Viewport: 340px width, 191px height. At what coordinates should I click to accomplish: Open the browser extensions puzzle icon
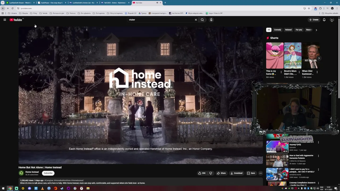[x=320, y=8]
